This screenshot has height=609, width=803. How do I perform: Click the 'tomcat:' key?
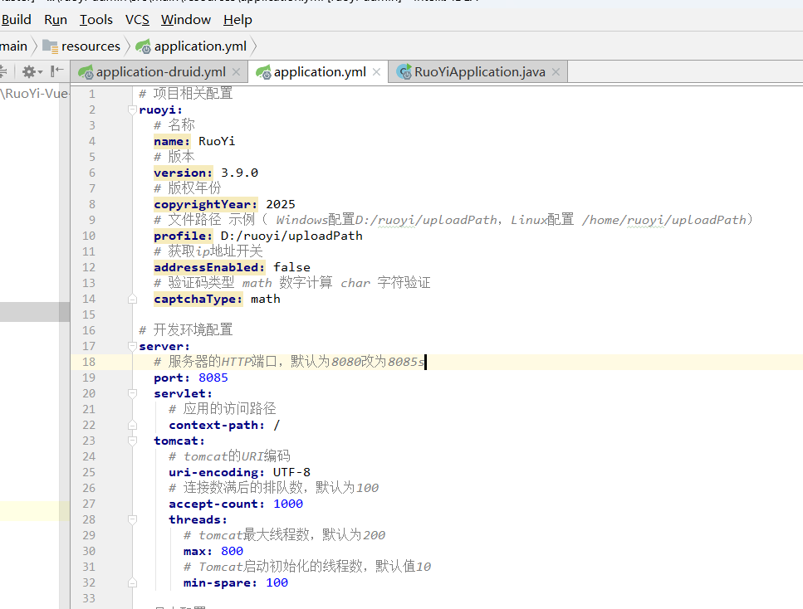point(179,441)
